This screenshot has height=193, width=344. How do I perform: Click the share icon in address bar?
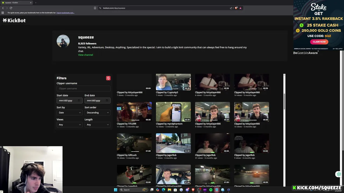pos(231,8)
